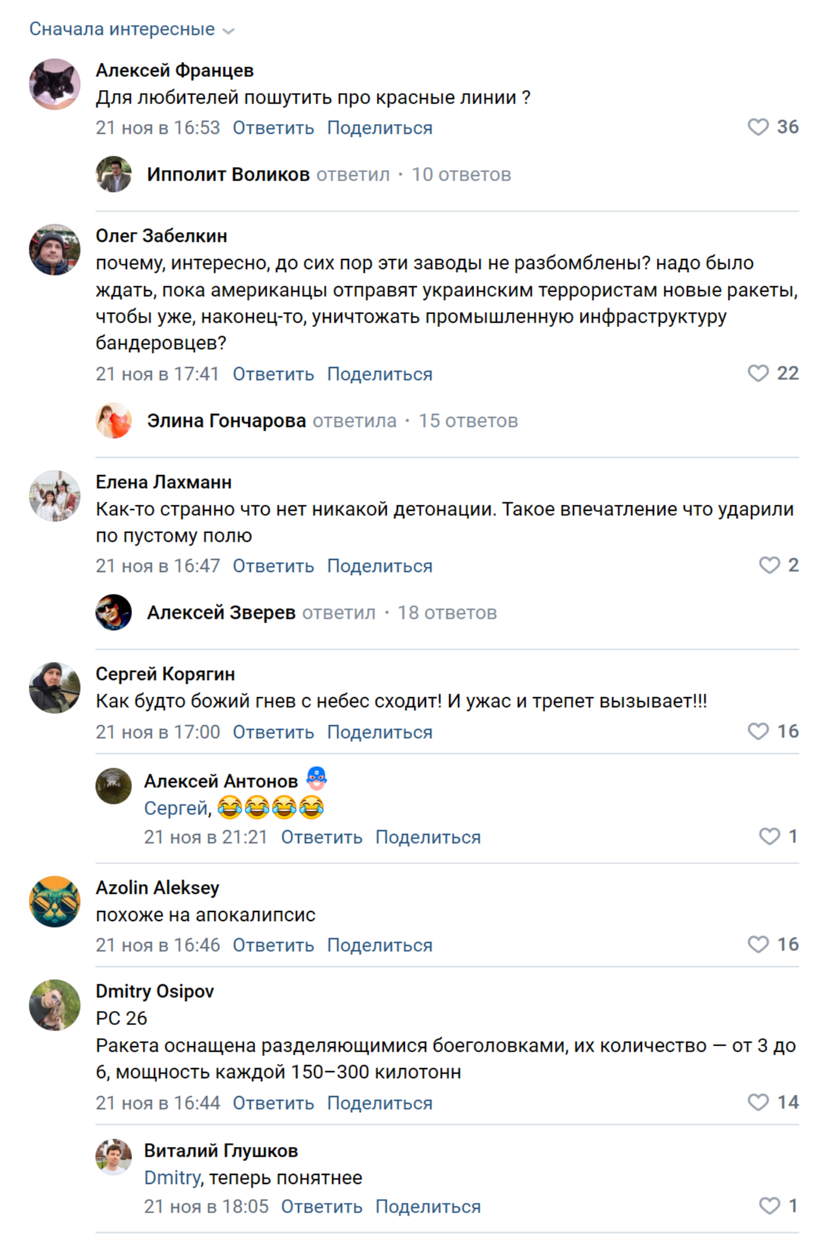Open Алексей Францев's cat avatar
The height and width of the screenshot is (1242, 826).
pyautogui.click(x=54, y=84)
